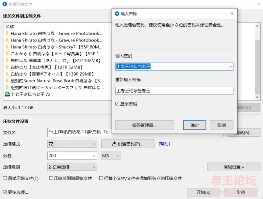Open the 密码管理器 button
263x199 pixels.
(144, 125)
